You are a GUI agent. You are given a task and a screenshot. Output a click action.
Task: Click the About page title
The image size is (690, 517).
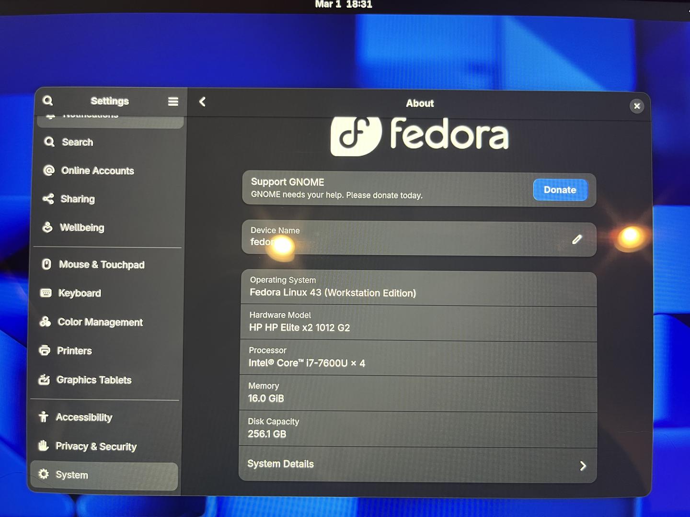pyautogui.click(x=420, y=103)
